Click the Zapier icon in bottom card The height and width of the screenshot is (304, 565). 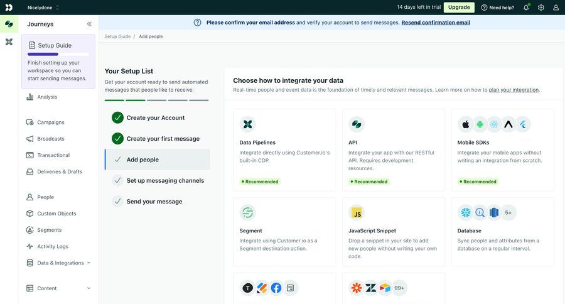coord(357,288)
